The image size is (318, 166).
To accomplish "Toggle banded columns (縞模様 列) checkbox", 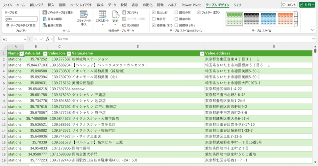I will [176, 26].
